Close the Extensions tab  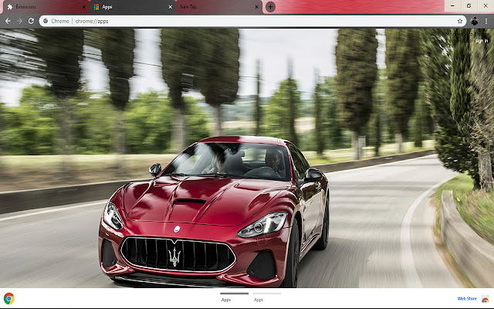coord(83,7)
